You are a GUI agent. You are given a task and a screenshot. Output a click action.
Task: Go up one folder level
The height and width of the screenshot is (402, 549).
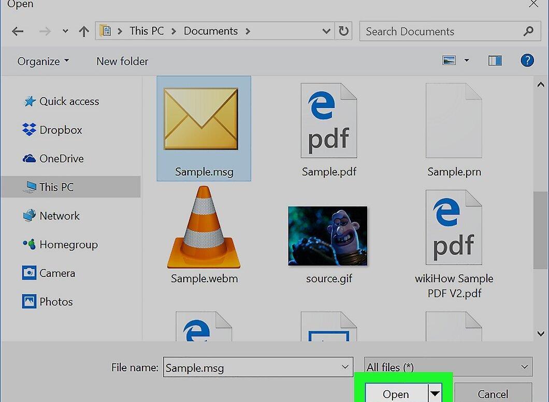click(x=84, y=32)
